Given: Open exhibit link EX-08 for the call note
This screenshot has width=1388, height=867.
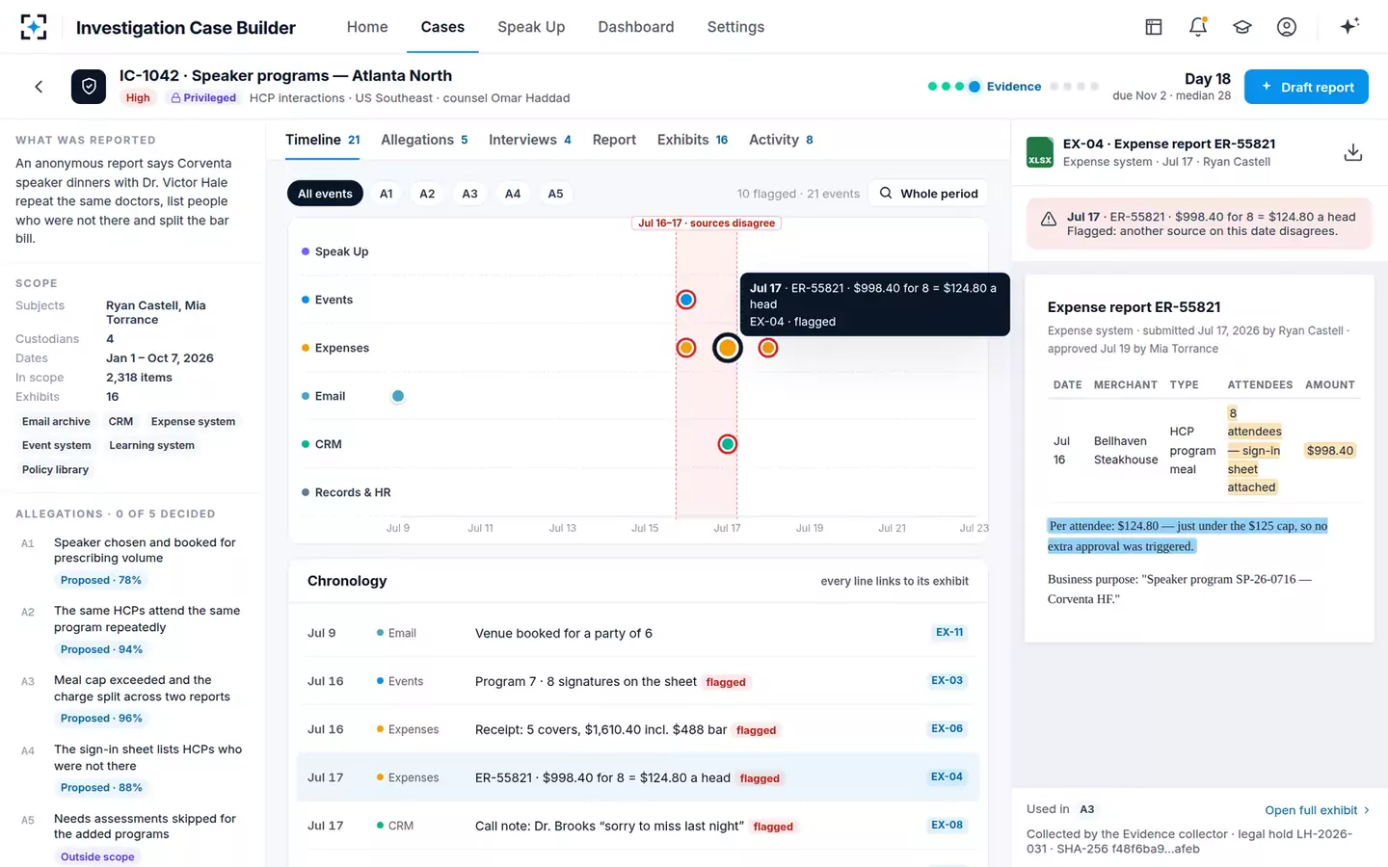Looking at the screenshot, I should tap(947, 826).
